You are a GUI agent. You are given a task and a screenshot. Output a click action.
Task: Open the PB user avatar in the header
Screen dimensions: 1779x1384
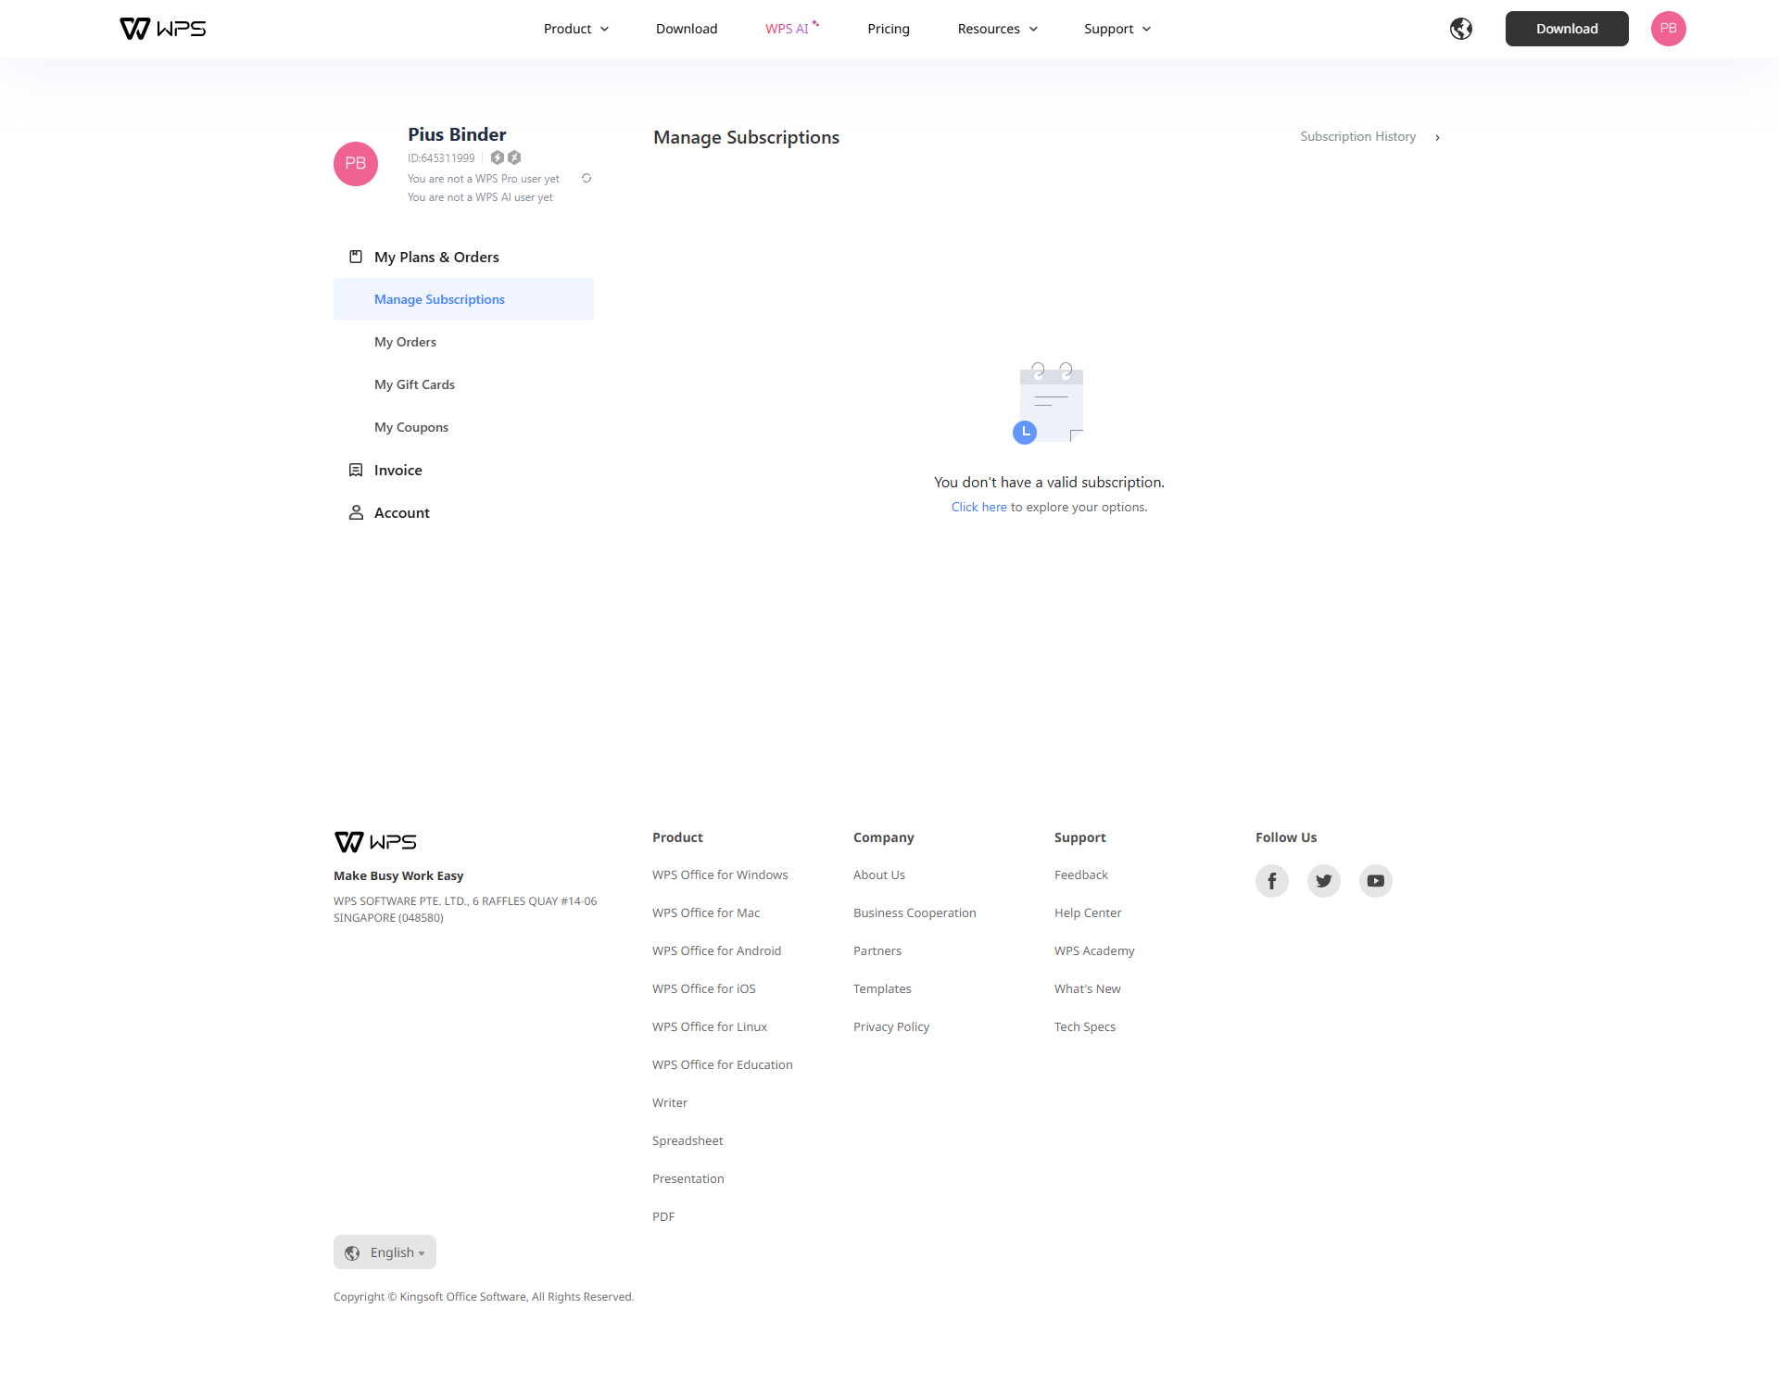coord(1668,29)
